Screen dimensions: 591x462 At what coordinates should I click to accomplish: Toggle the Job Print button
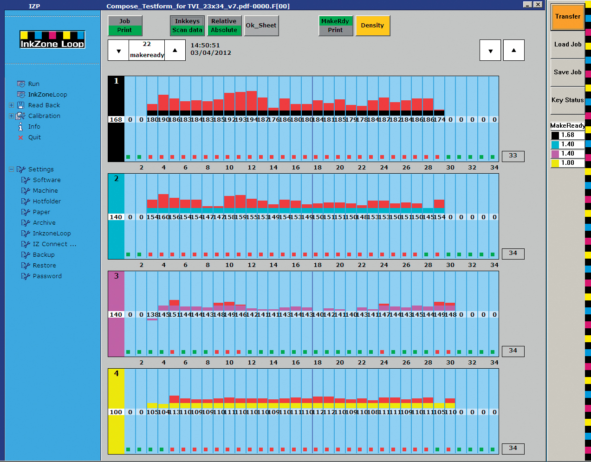click(125, 26)
